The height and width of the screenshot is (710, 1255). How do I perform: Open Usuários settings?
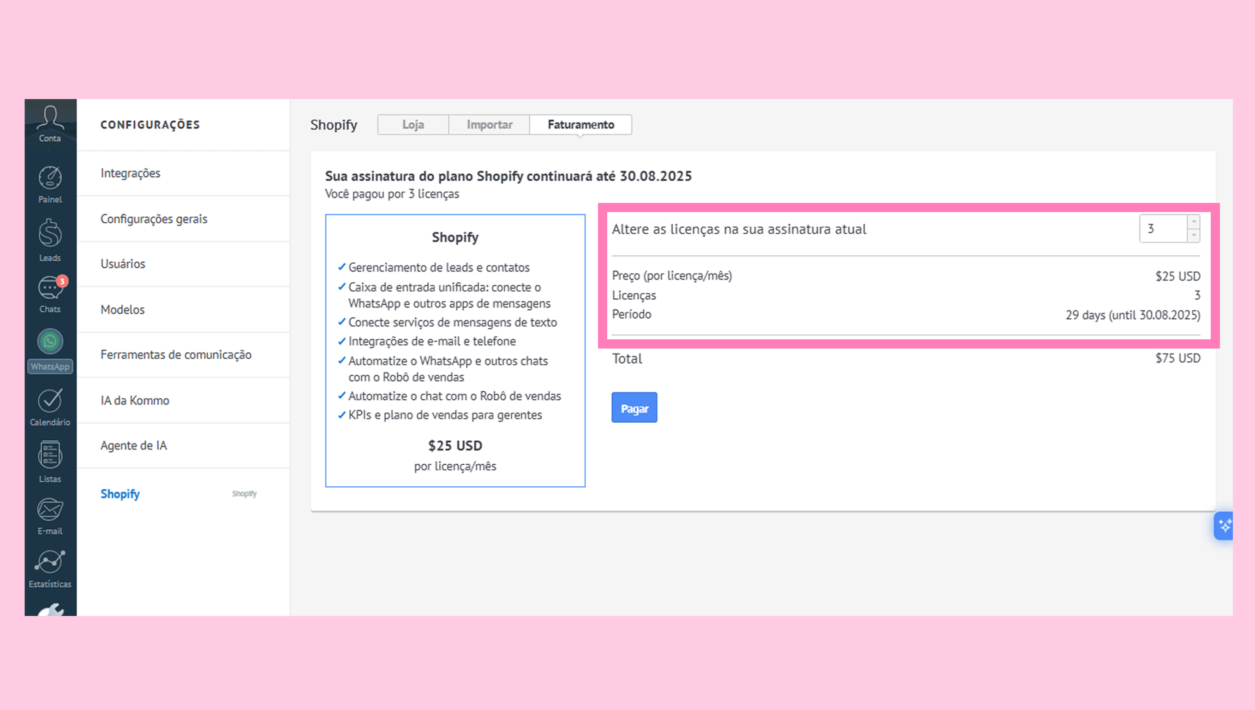[x=184, y=264]
